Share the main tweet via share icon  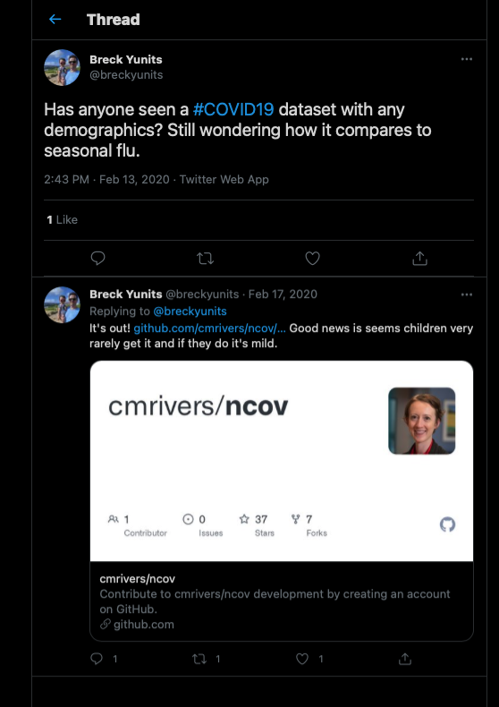pos(419,259)
